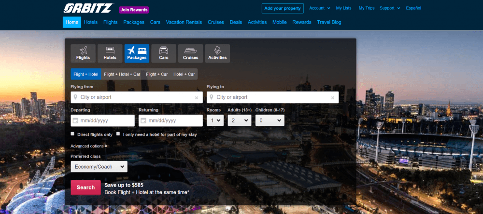Open Vacation Rentals in navigation bar
This screenshot has height=214, width=483.
coord(184,22)
